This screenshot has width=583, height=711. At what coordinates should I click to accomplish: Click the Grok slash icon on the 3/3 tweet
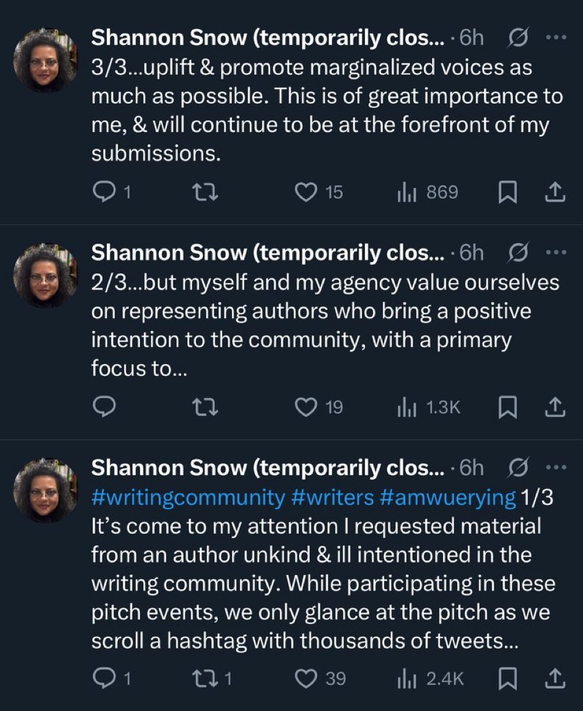point(516,38)
